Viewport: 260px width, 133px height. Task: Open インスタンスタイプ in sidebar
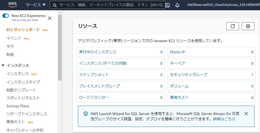pyautogui.click(x=23, y=82)
